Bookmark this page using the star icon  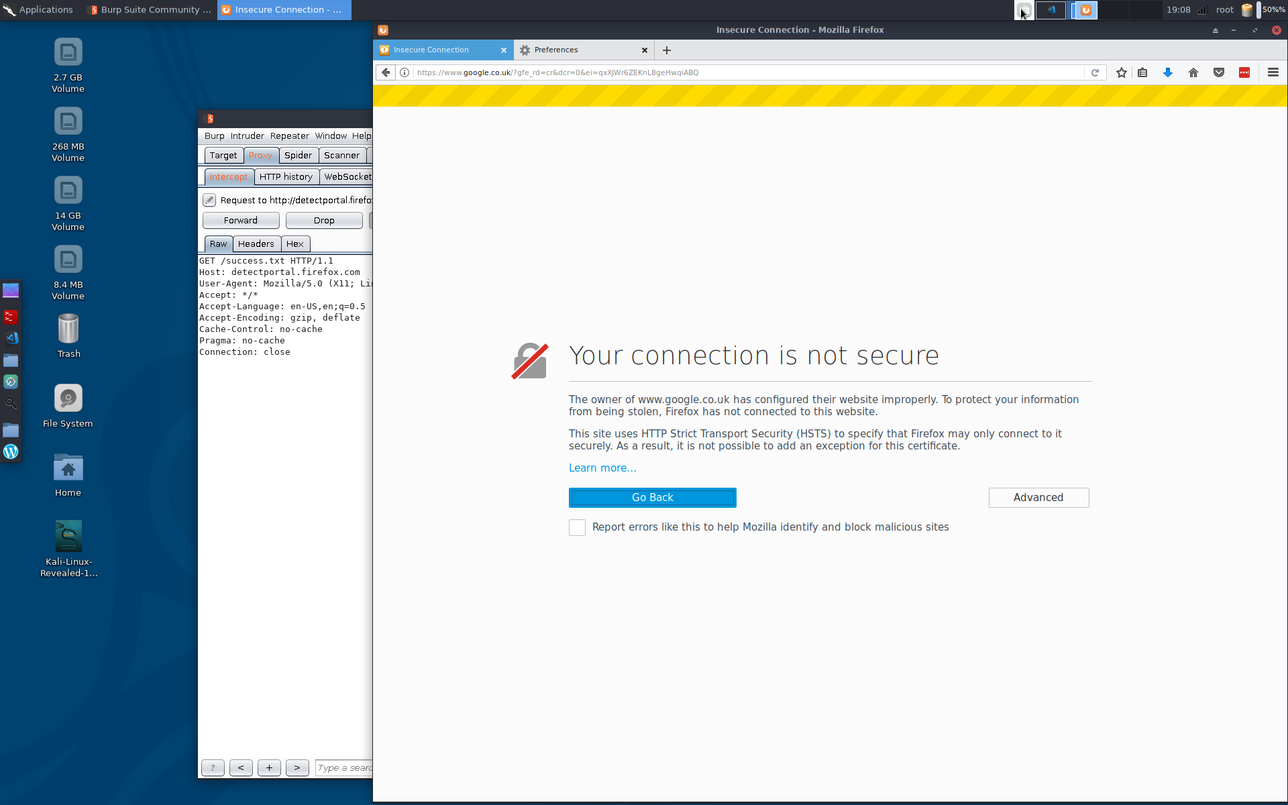pyautogui.click(x=1121, y=72)
